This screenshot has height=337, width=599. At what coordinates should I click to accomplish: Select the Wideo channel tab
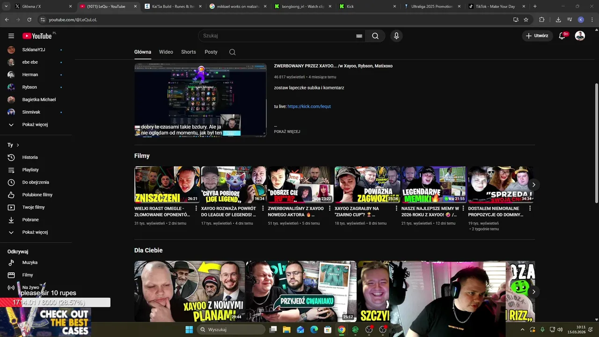166,52
